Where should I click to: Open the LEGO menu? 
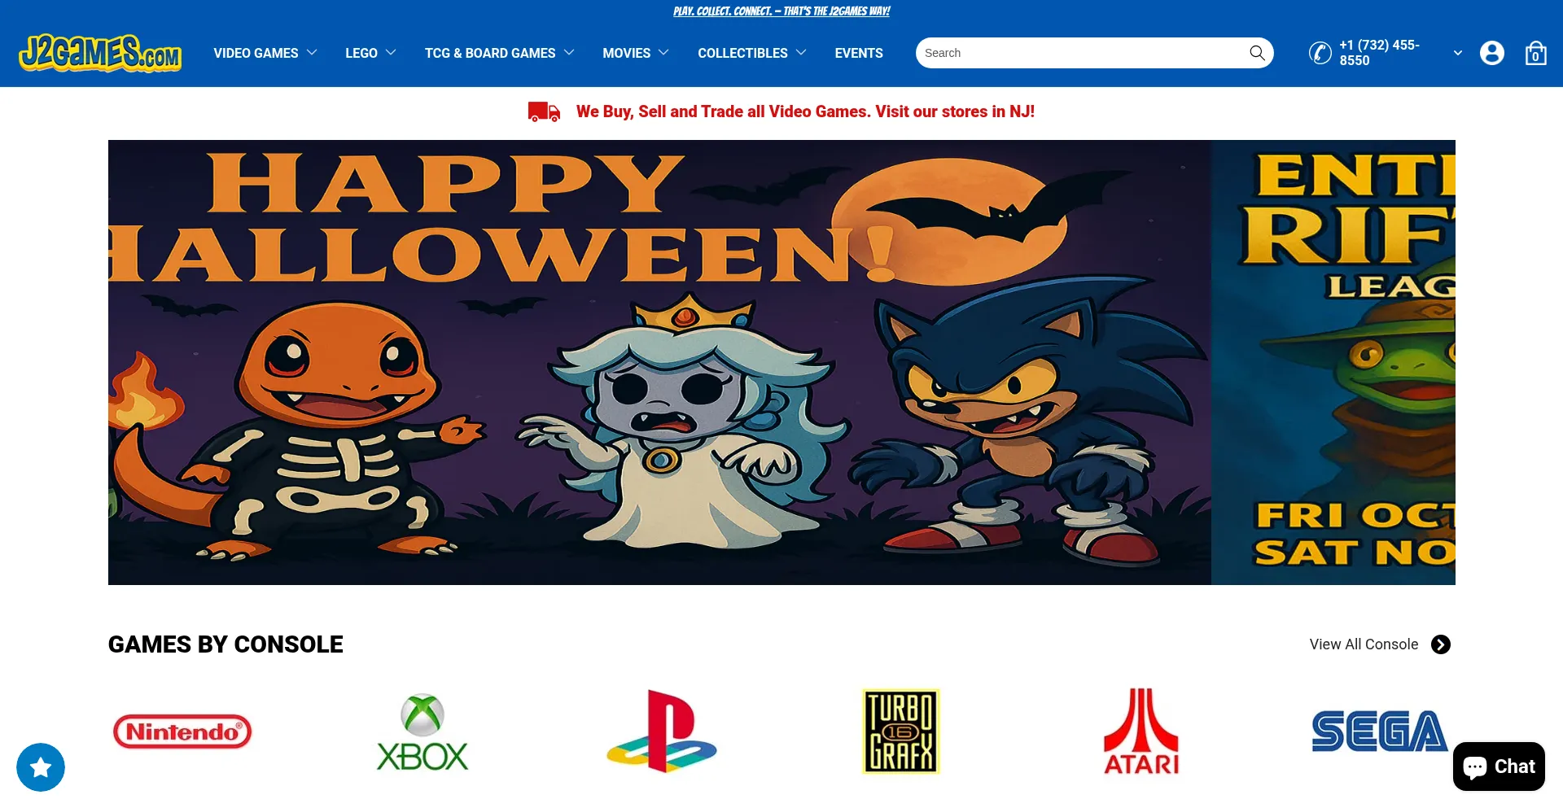[361, 53]
